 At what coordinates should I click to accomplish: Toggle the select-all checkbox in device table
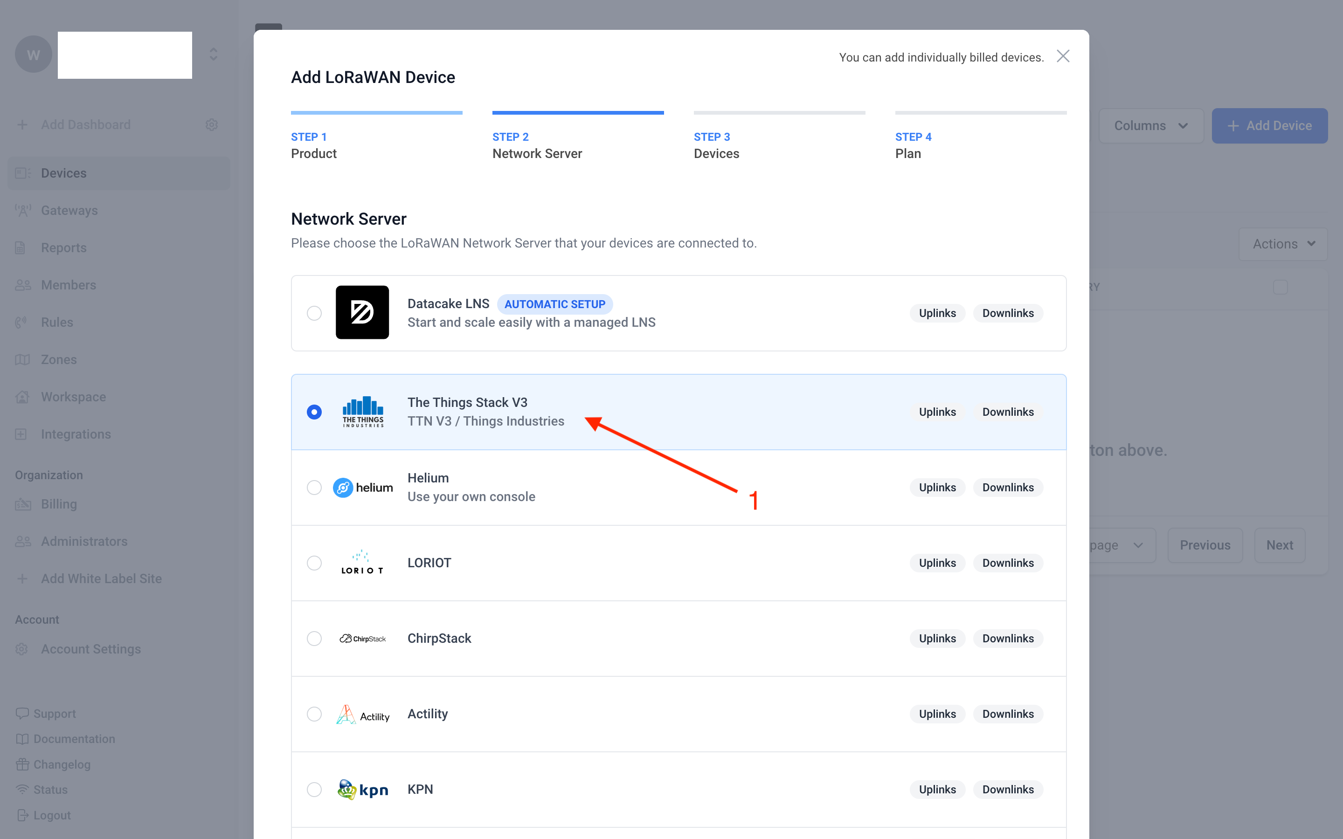pos(1281,287)
